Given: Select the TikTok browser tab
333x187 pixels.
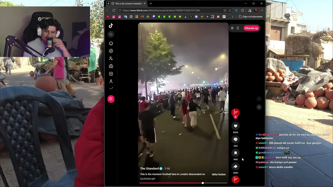Looking at the screenshot, I should click(x=127, y=3).
